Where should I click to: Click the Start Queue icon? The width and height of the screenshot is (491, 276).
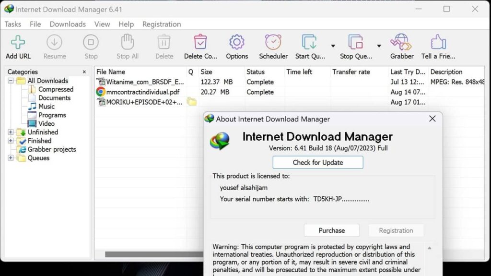coord(309,42)
